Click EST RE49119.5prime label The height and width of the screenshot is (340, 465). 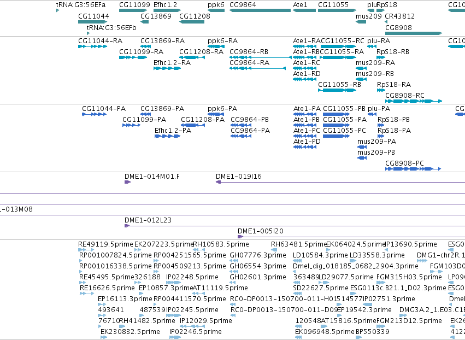(105, 244)
